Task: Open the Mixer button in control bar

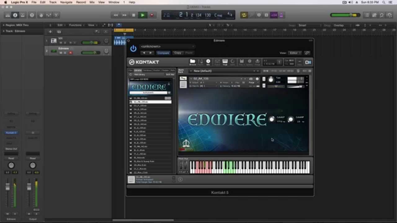Action: pyautogui.click(x=48, y=15)
